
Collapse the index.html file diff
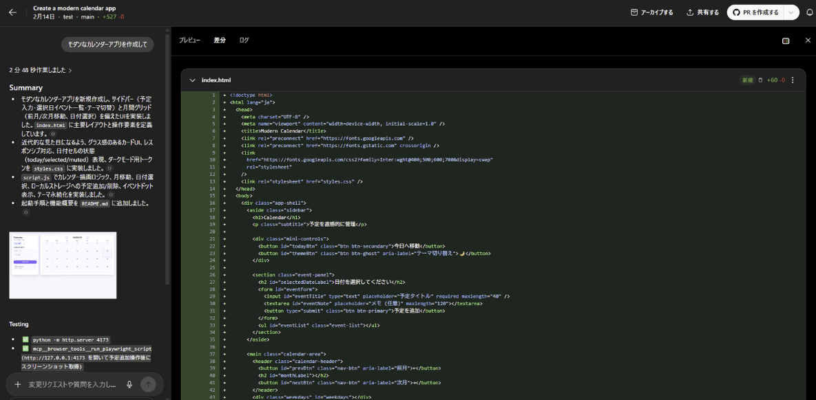[x=193, y=80]
